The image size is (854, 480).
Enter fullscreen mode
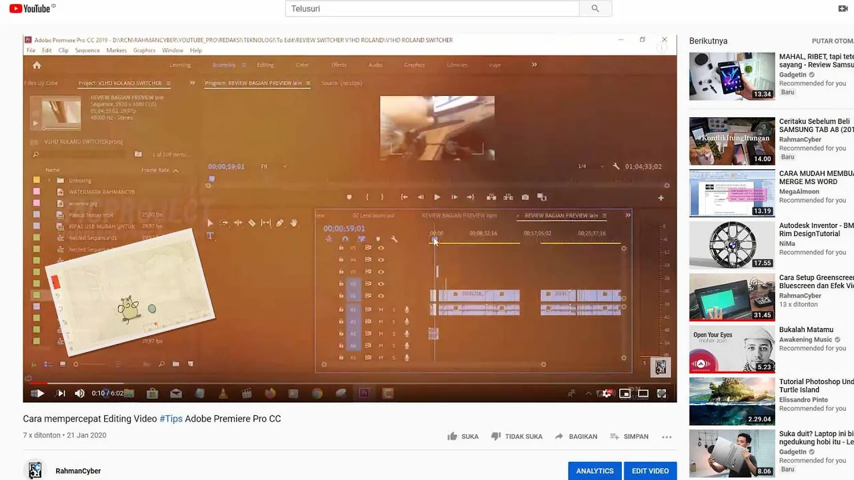pyautogui.click(x=661, y=393)
